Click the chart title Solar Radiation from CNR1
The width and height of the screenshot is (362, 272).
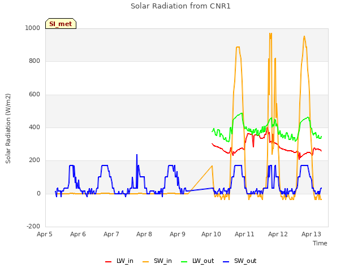click(x=180, y=6)
